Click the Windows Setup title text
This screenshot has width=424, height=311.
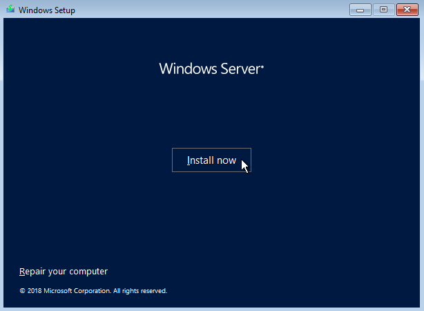click(x=47, y=10)
